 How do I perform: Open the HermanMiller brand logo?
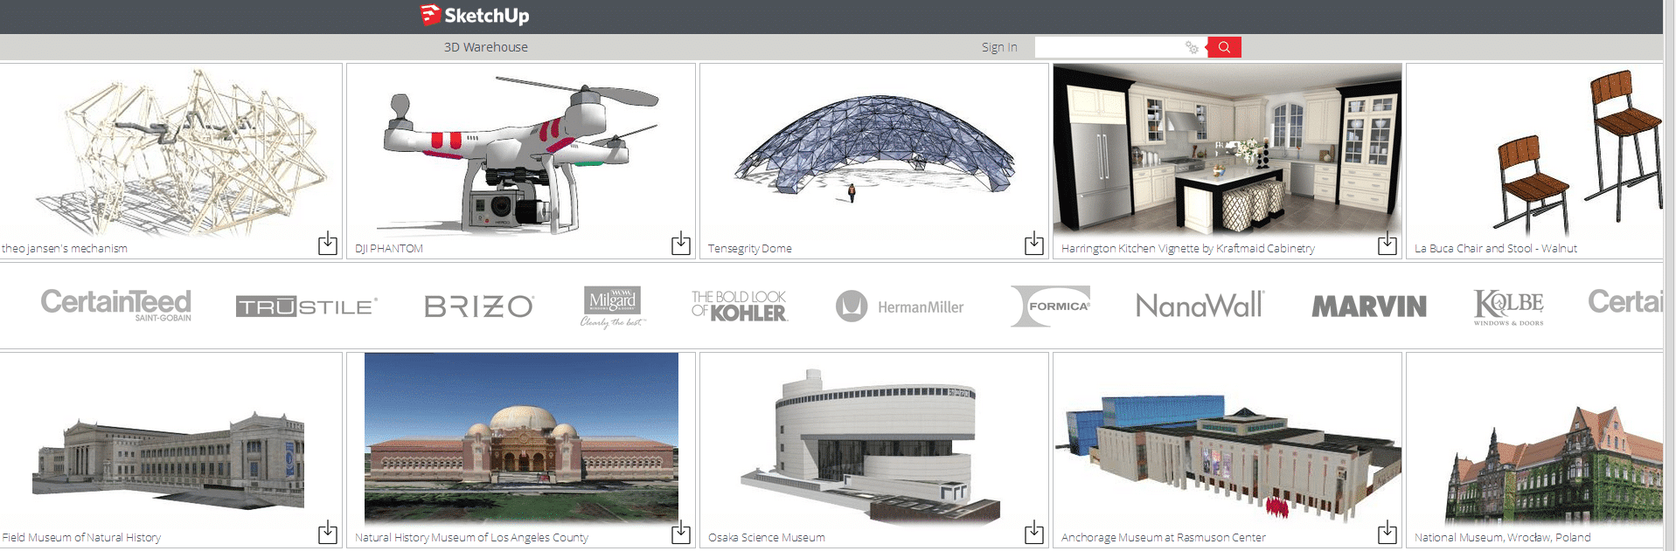click(900, 306)
